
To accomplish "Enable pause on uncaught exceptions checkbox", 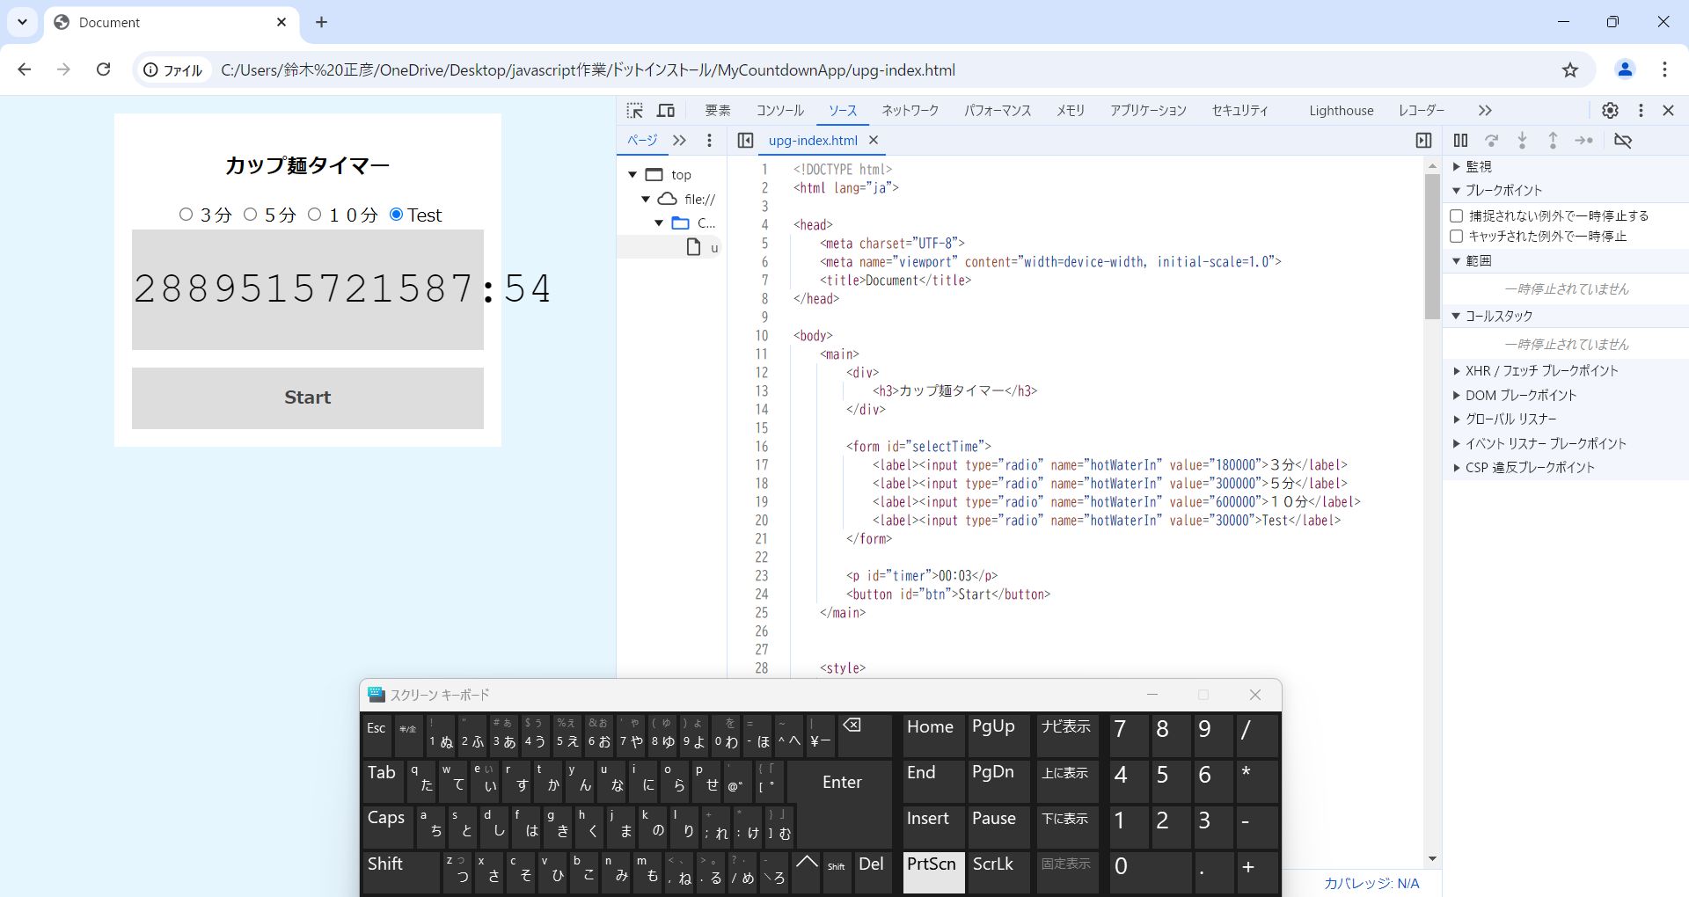I will 1457,216.
